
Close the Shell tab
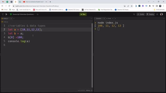pyautogui.click(x=113, y=19)
